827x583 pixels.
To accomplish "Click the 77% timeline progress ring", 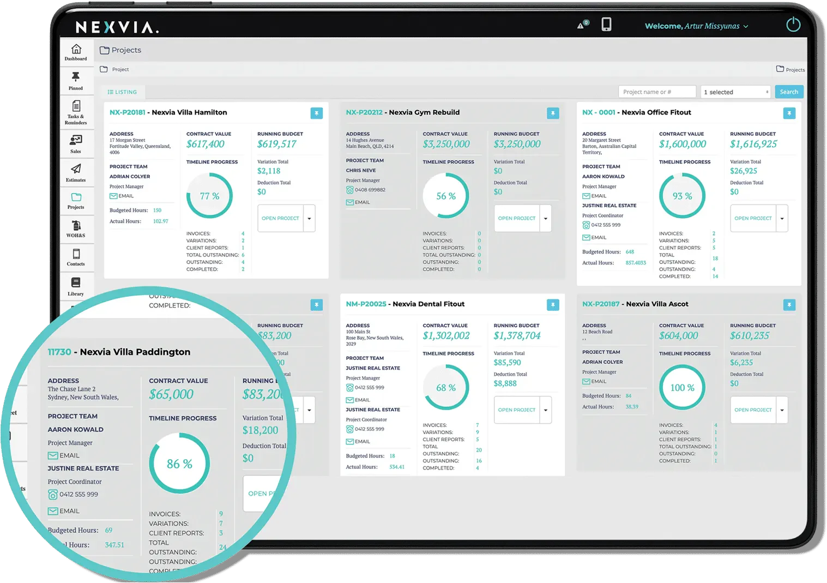I will tap(209, 196).
